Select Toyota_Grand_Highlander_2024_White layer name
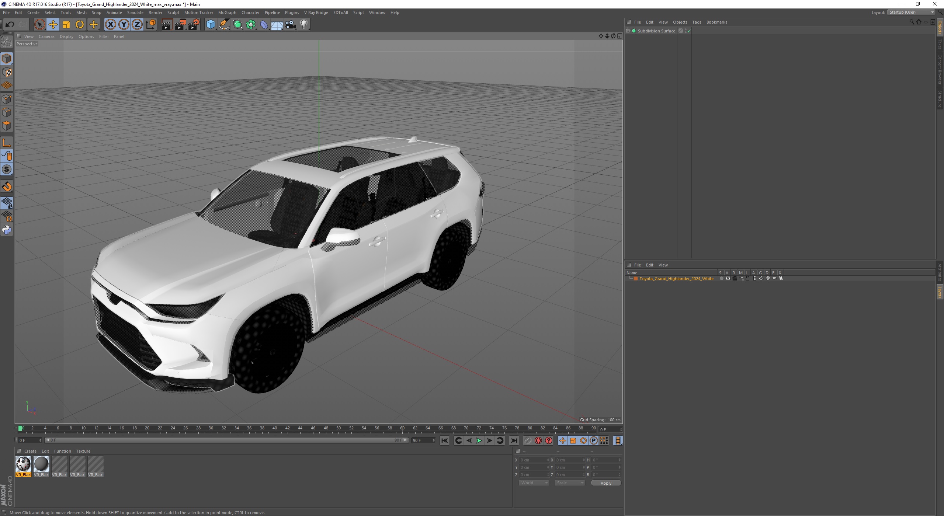The image size is (944, 516). [676, 279]
